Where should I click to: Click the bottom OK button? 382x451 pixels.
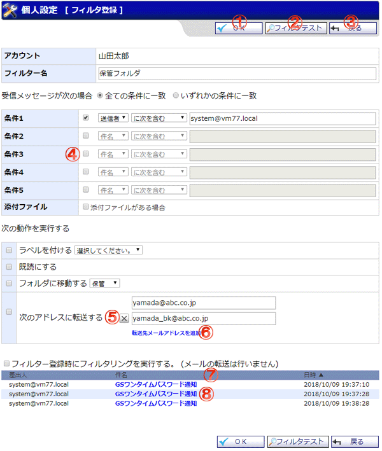click(x=241, y=441)
